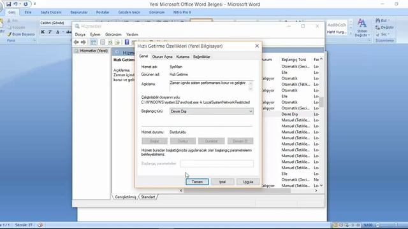Image resolution: width=408 pixels, height=229 pixels.
Task: Click inside the Açıklama description text box
Action: [209, 86]
